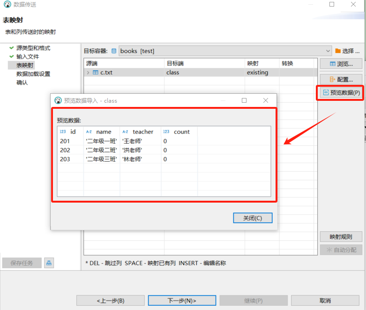366x310 pixels.
Task: Open Browse button in mapping panel
Action: (342, 64)
